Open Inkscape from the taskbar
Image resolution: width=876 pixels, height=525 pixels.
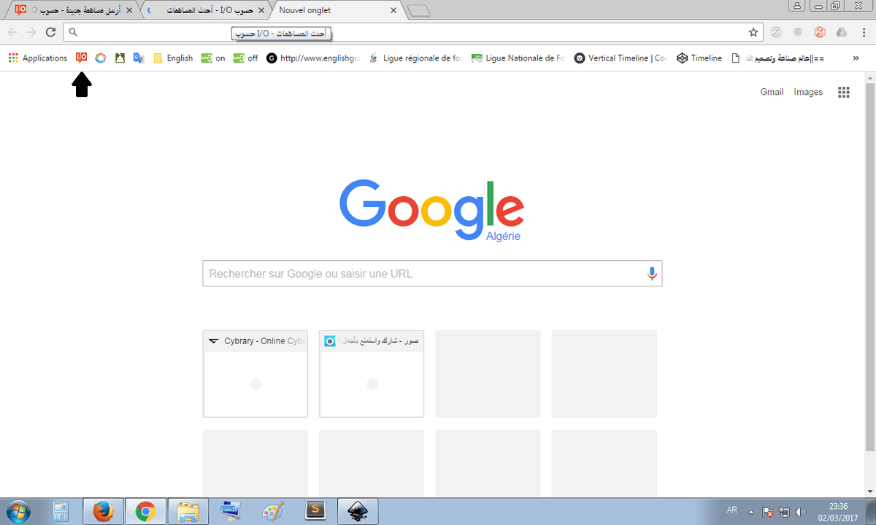click(358, 512)
